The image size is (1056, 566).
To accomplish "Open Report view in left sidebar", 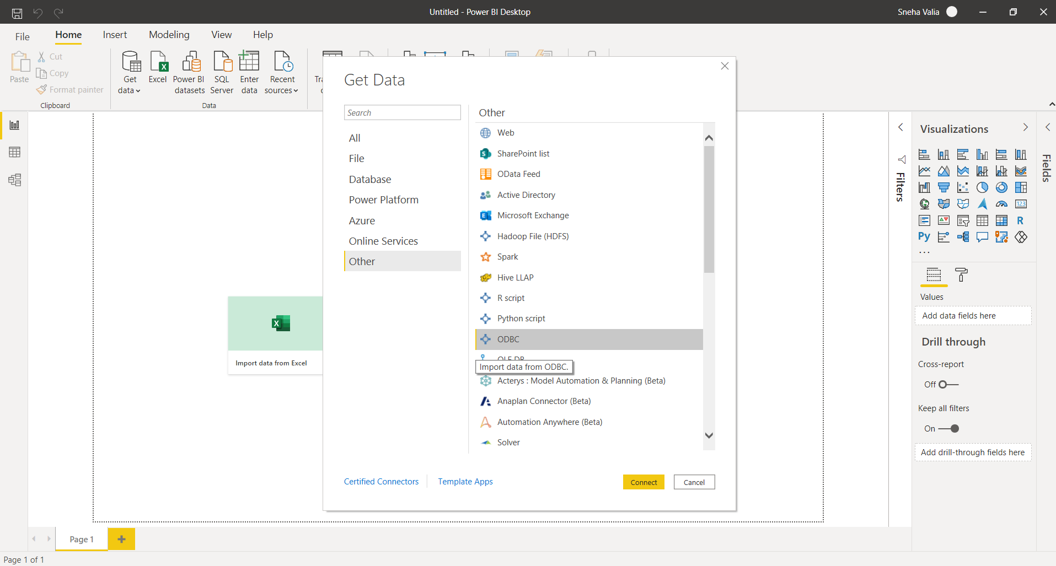I will (x=15, y=125).
